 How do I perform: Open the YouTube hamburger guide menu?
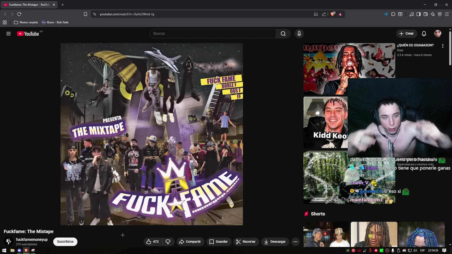click(8, 34)
